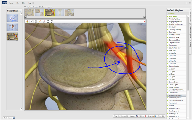Image resolution: width=192 pixels, height=120 pixels.
Task: Expand the Bone Spurs arrow
Action: pos(168,32)
